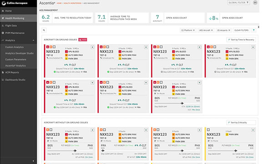Remove the Airports filter chip

pos(229,30)
